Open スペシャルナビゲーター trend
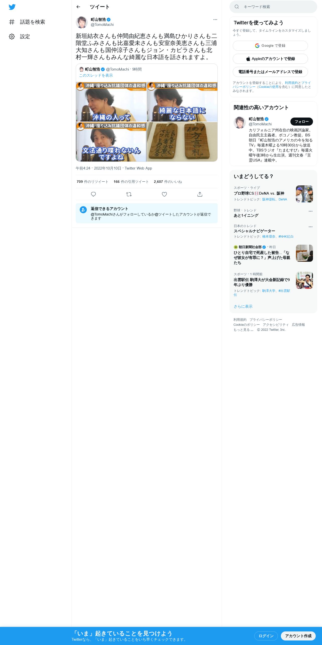 tap(254, 231)
